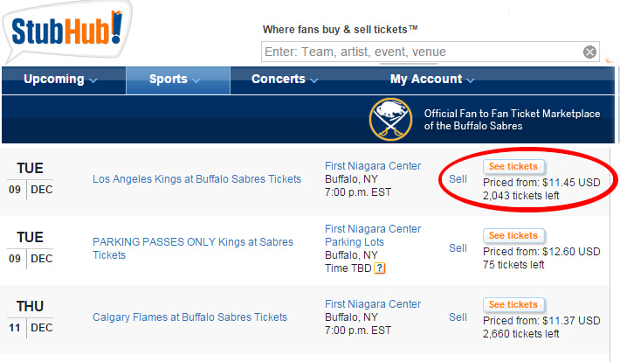Open the My Account dropdown

click(x=432, y=80)
